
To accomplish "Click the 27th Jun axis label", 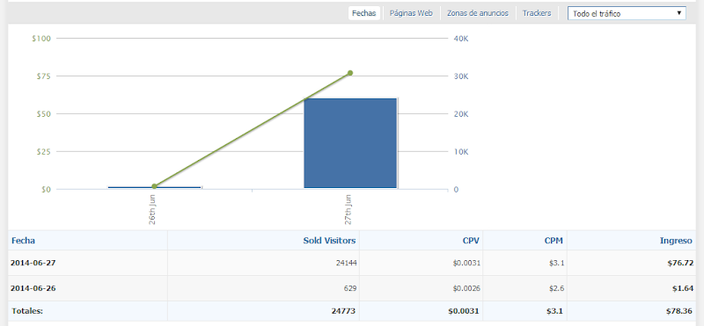I will 348,209.
